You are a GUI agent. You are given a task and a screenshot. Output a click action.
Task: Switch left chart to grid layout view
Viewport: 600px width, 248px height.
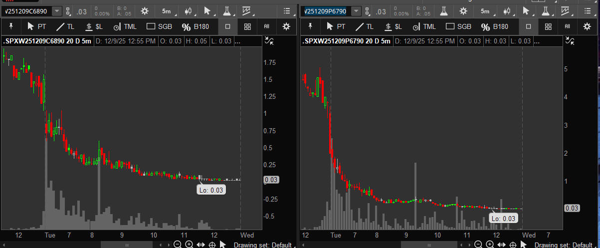[x=247, y=27]
